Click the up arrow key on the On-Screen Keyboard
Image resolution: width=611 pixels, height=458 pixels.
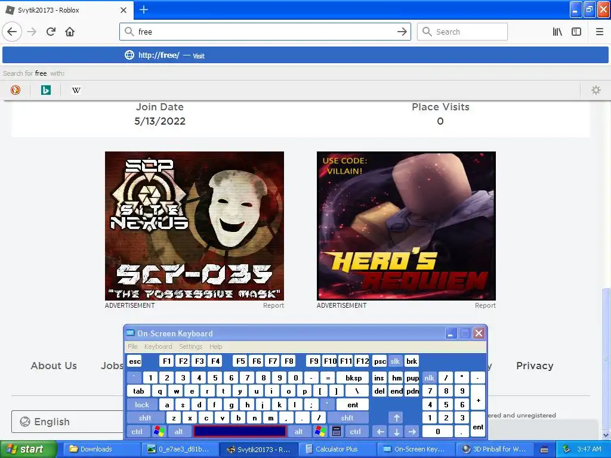tap(396, 418)
